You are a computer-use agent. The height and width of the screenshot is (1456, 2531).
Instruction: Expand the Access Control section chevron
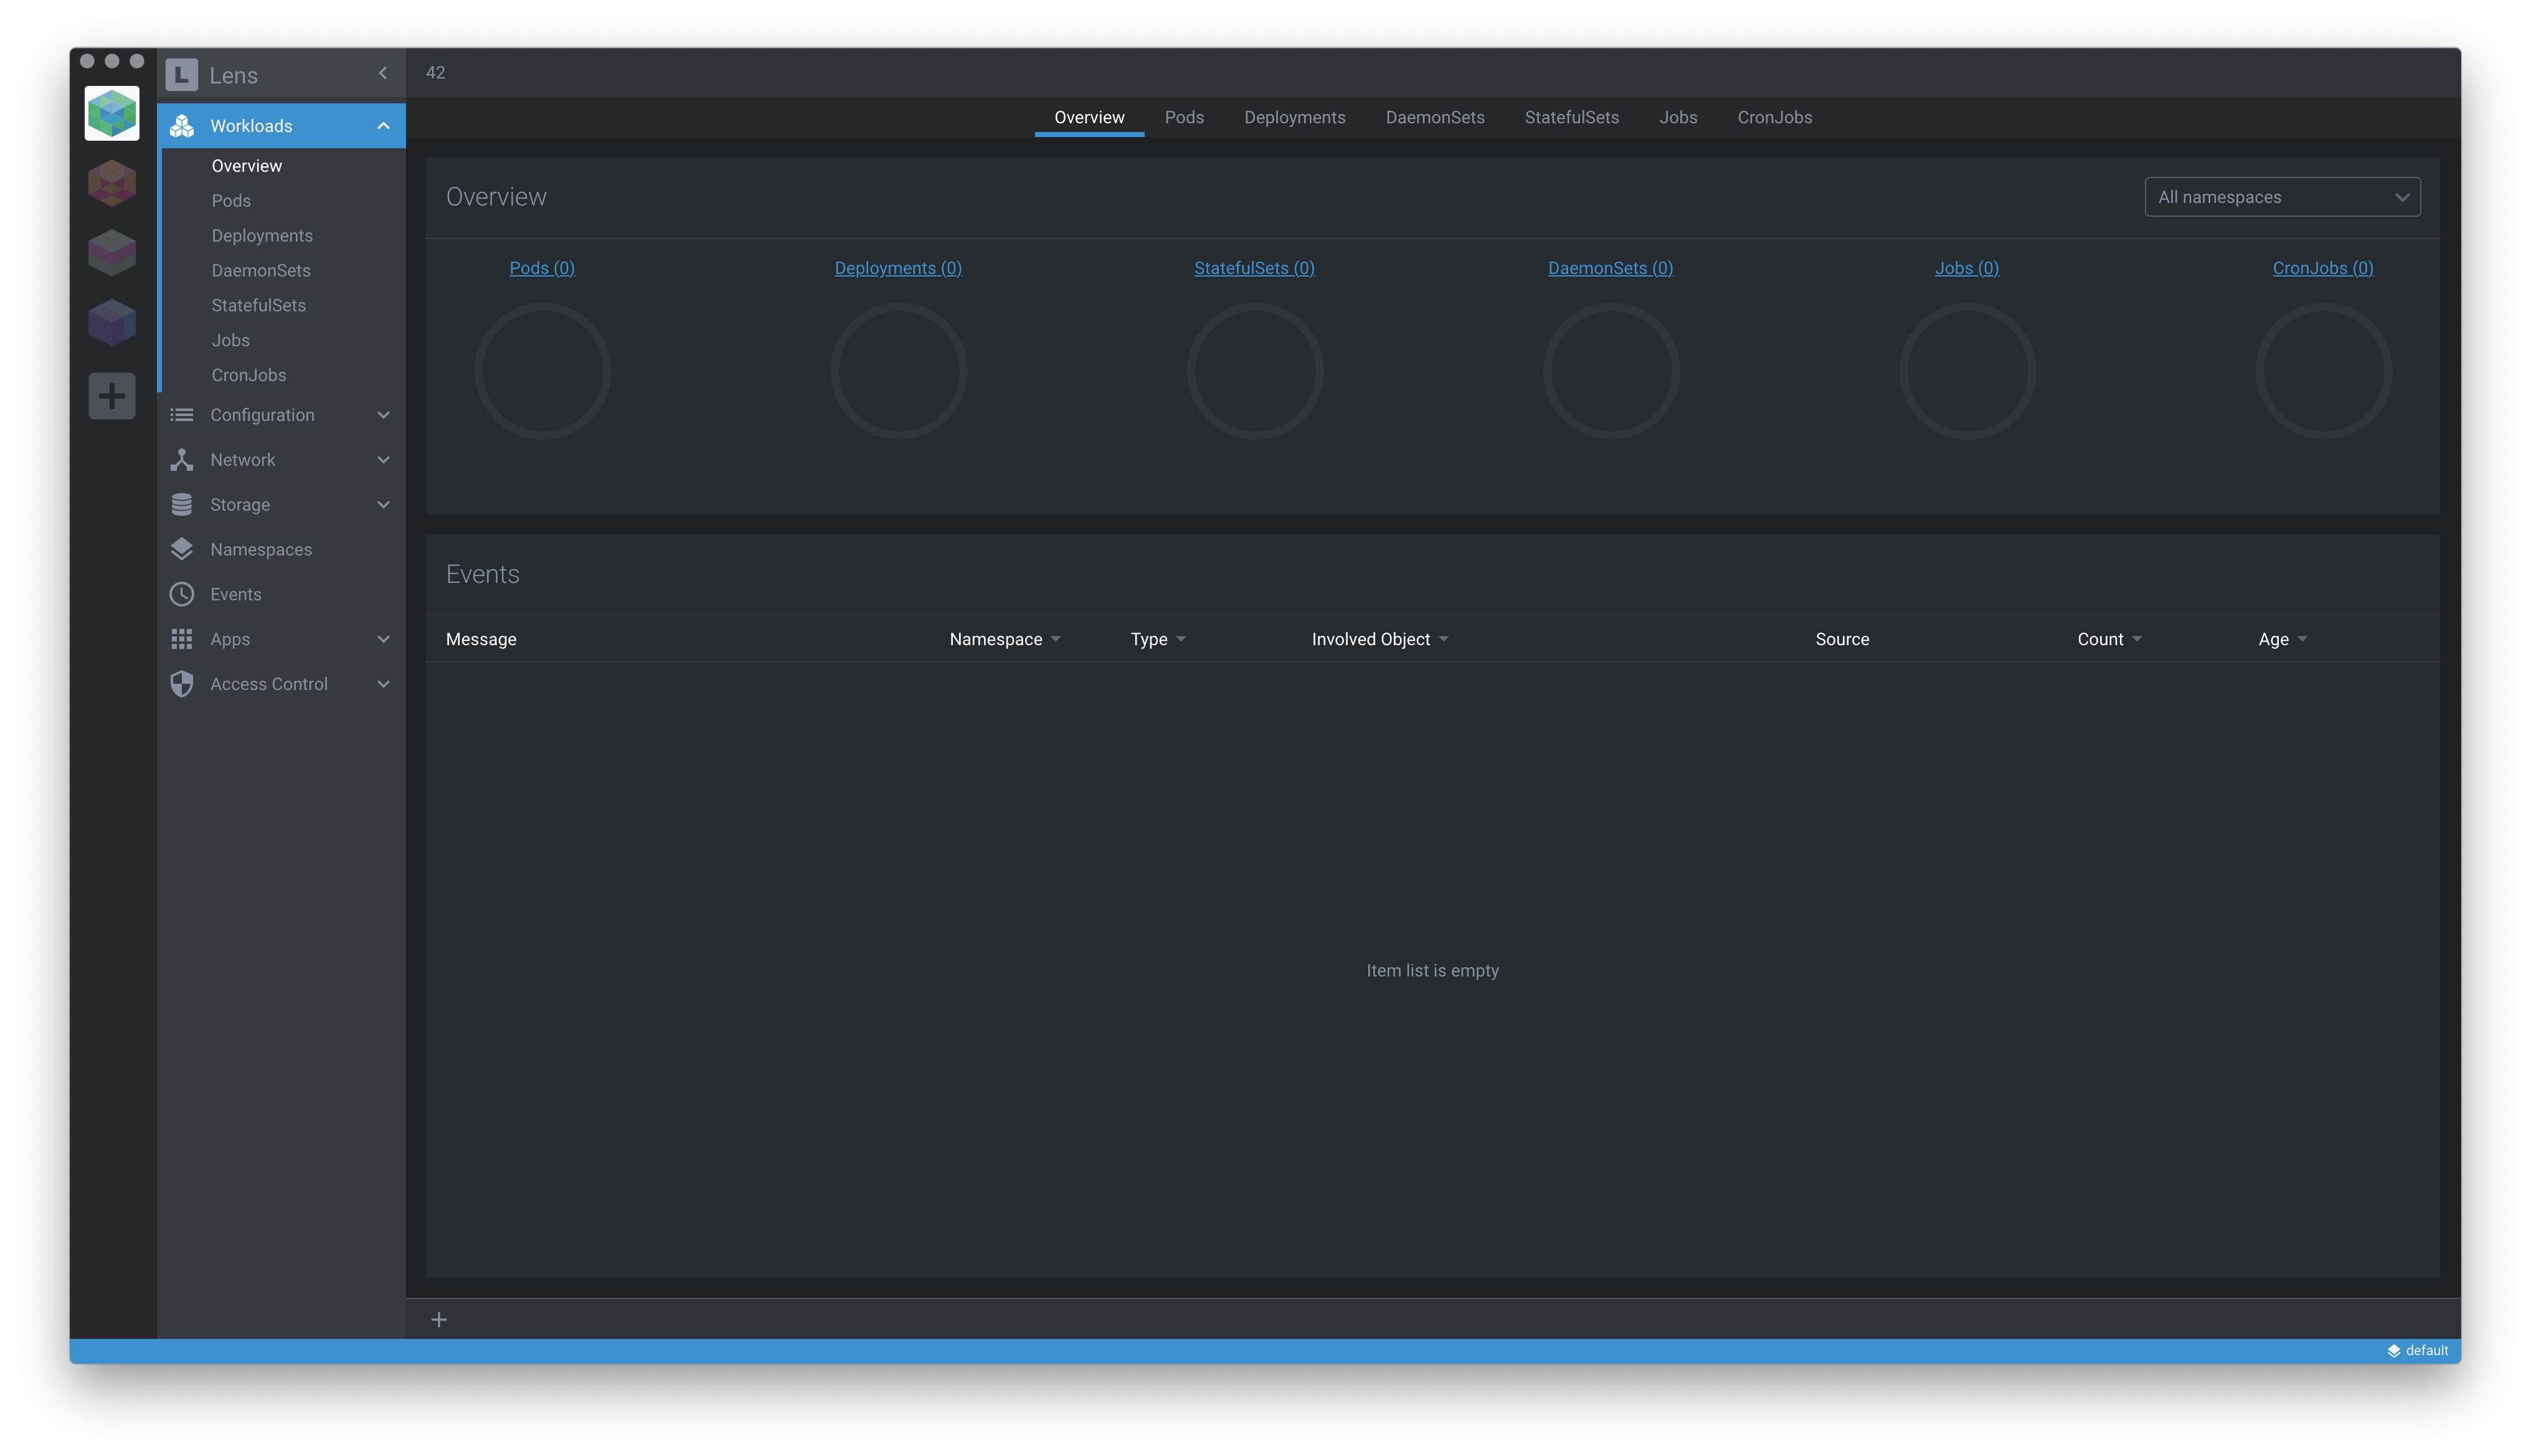click(383, 684)
